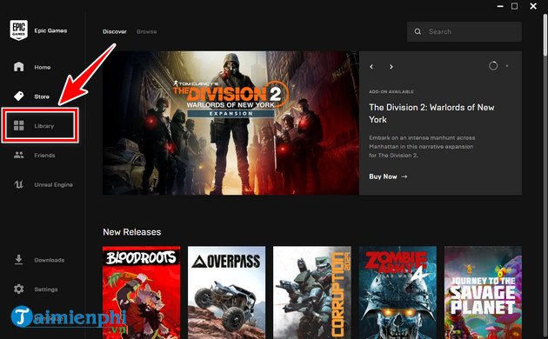This screenshot has width=548, height=339.
Task: Select the small carousel dot indicator
Action: (507, 66)
